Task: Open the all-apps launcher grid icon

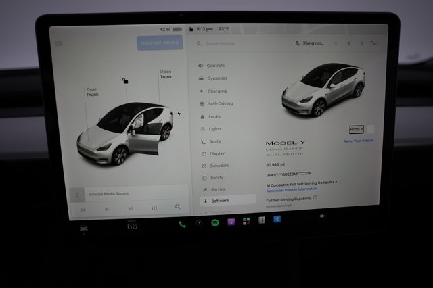Action: click(x=246, y=221)
